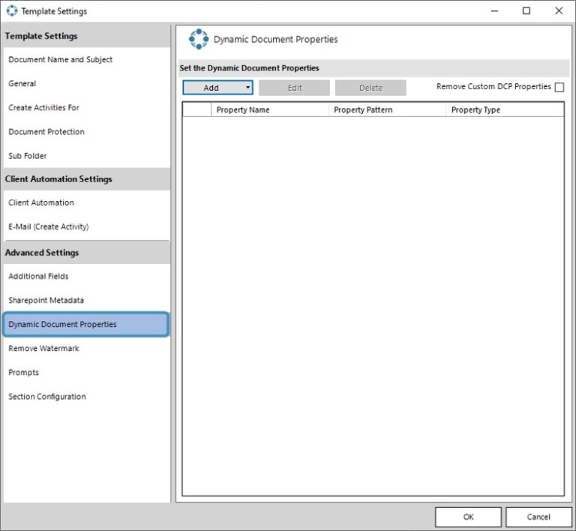576x531 pixels.
Task: Open the Additional Fields page
Action: 38,276
